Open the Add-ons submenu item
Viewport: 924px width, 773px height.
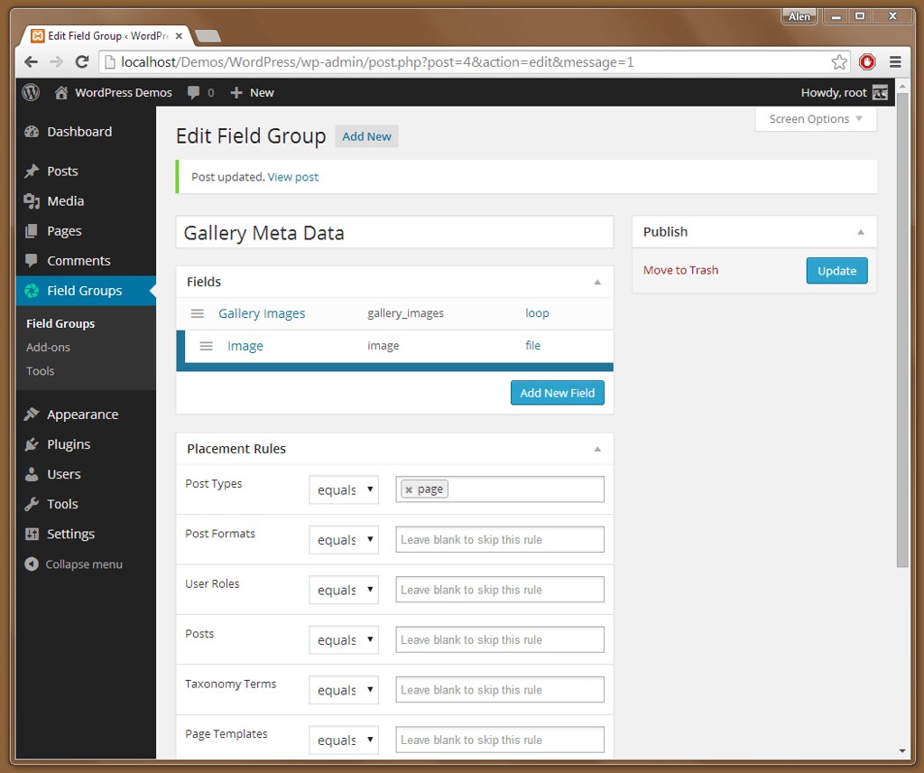pyautogui.click(x=48, y=348)
